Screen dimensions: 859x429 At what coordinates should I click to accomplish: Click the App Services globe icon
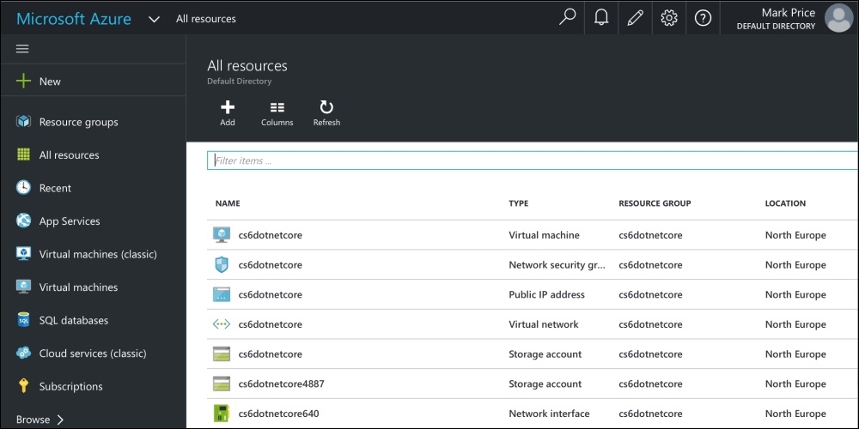(x=23, y=221)
